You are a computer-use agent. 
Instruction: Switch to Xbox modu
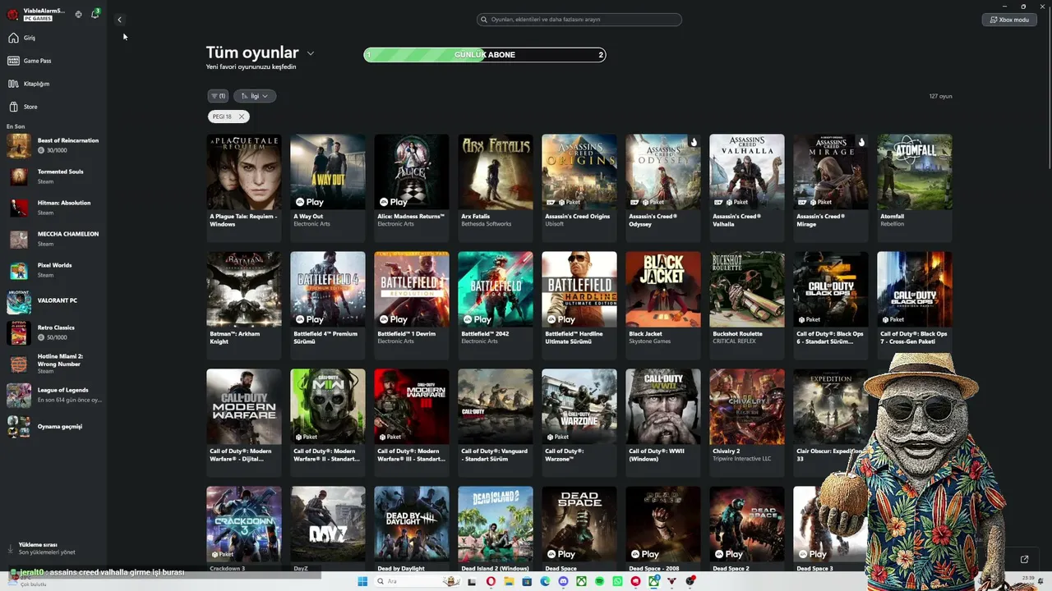point(1009,20)
